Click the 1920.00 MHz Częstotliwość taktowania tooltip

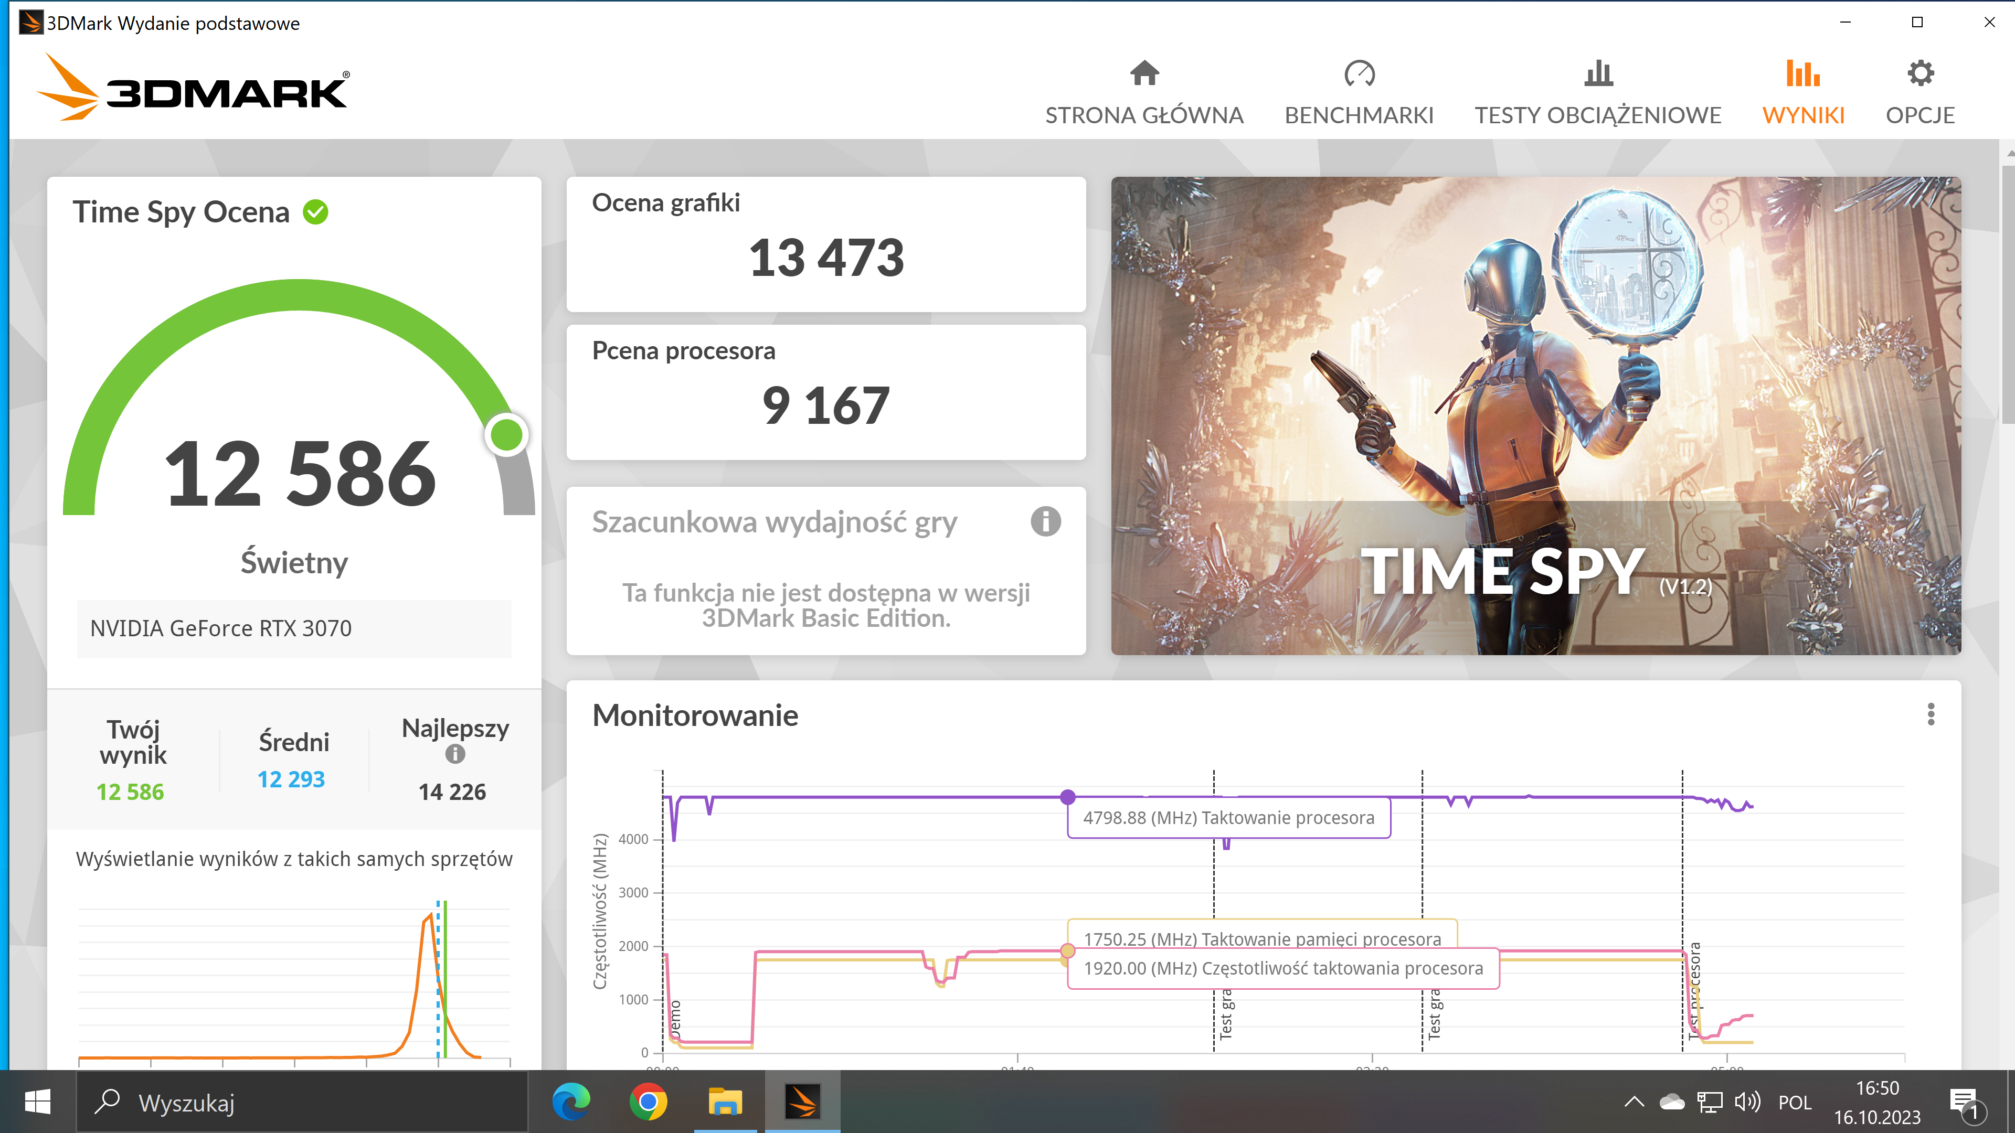click(x=1283, y=968)
